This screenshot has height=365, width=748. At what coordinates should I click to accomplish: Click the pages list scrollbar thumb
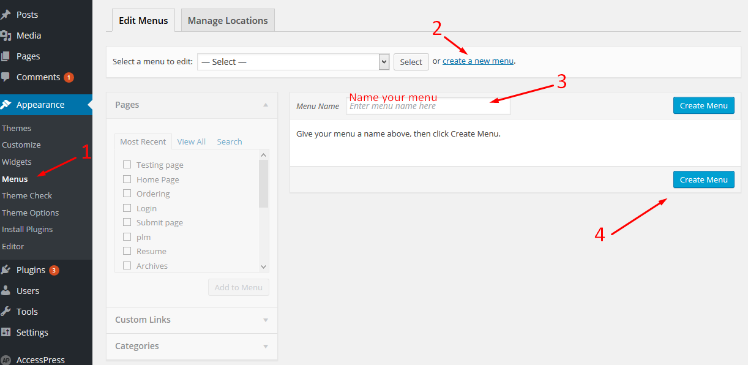click(263, 184)
